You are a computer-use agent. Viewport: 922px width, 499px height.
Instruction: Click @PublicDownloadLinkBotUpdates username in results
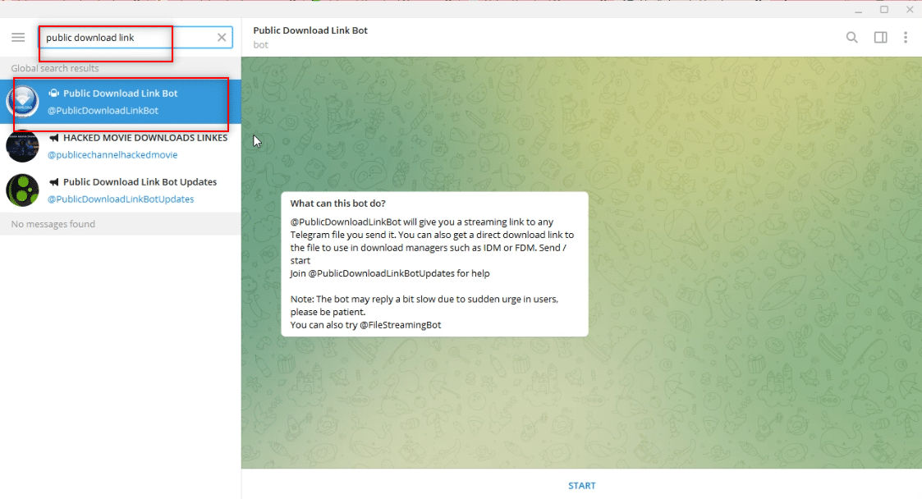[121, 199]
